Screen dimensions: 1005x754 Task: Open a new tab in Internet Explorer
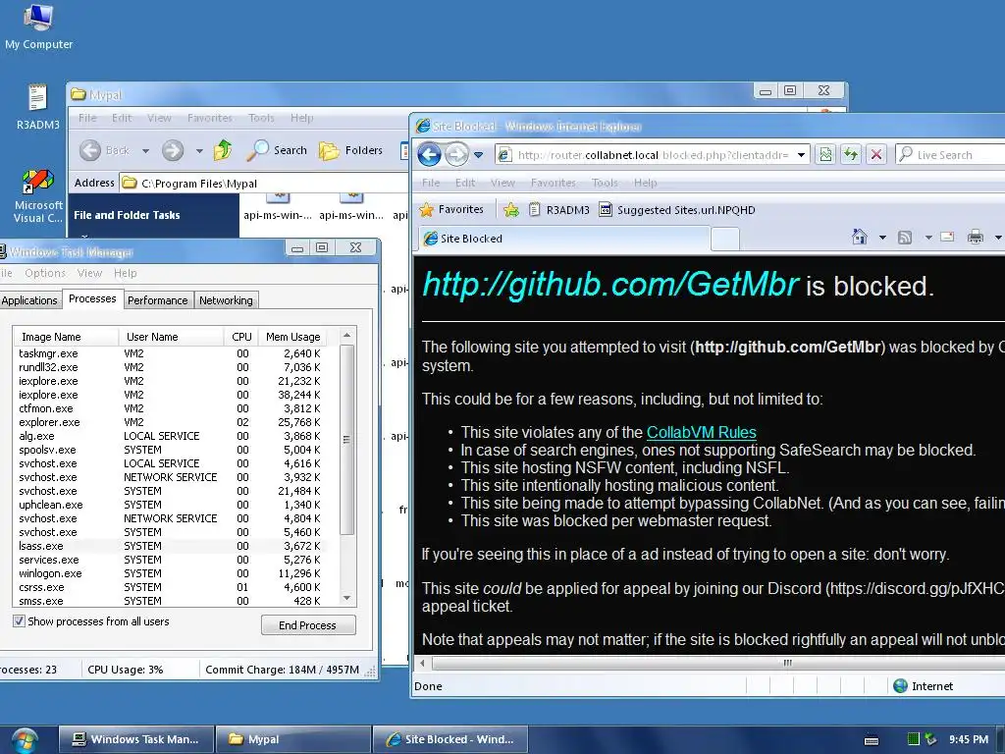725,240
